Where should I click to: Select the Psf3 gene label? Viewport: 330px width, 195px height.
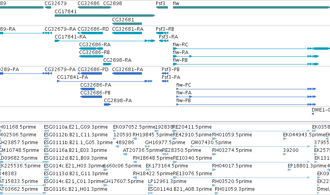point(161,3)
